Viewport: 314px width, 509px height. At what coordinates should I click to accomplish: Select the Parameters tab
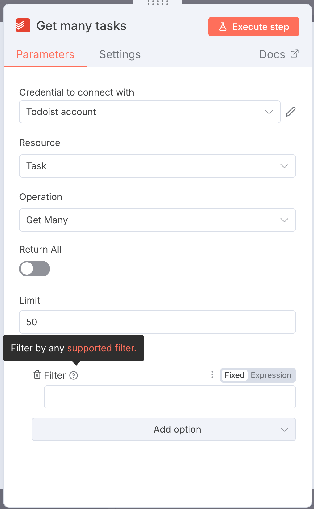45,54
